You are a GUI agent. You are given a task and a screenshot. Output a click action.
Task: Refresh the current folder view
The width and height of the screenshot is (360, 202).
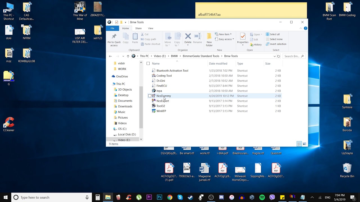278,56
